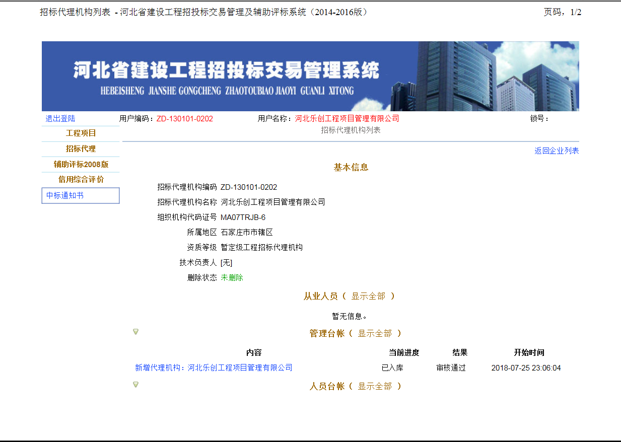The height and width of the screenshot is (442, 621).
Task: Select technical lead value [无]
Action: 226,263
